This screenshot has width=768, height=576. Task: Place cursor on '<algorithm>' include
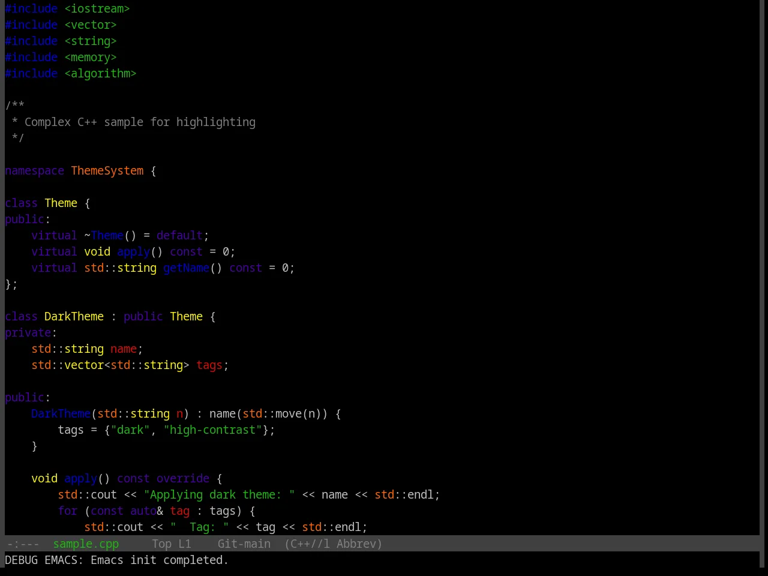(x=101, y=74)
